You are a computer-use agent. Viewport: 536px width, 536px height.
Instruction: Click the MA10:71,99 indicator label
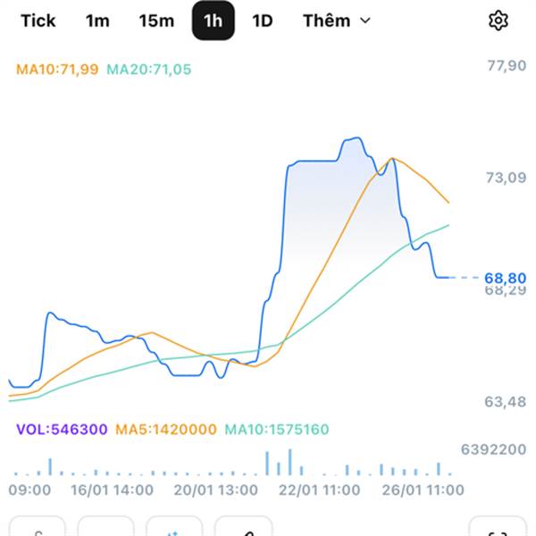coord(57,69)
